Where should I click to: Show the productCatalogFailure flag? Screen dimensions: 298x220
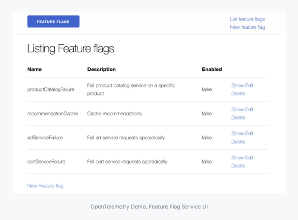(x=237, y=86)
